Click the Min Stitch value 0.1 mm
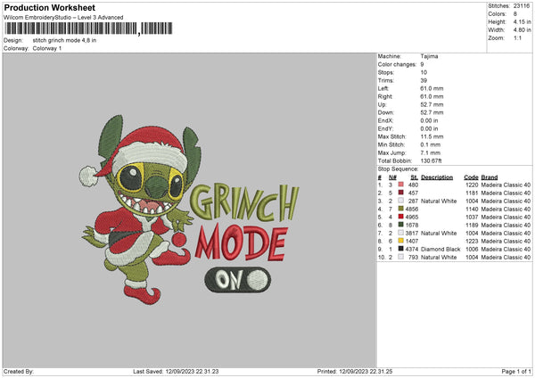This screenshot has width=535, height=378. pyautogui.click(x=431, y=144)
